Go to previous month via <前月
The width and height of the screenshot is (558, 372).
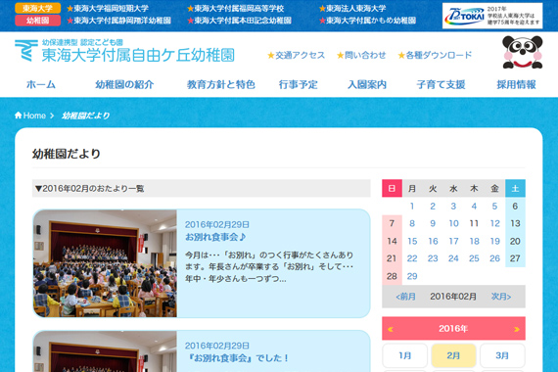pyautogui.click(x=405, y=297)
